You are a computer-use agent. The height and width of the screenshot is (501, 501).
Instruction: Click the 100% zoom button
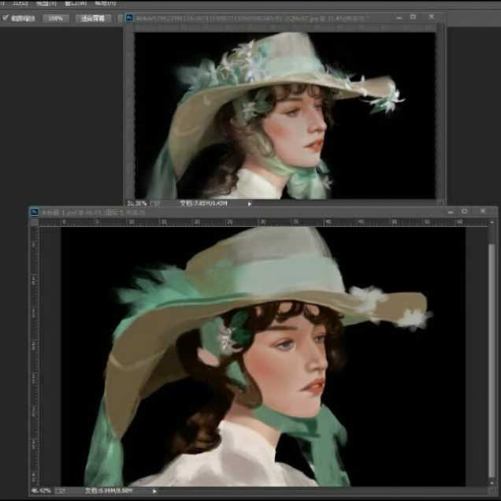[x=56, y=19]
